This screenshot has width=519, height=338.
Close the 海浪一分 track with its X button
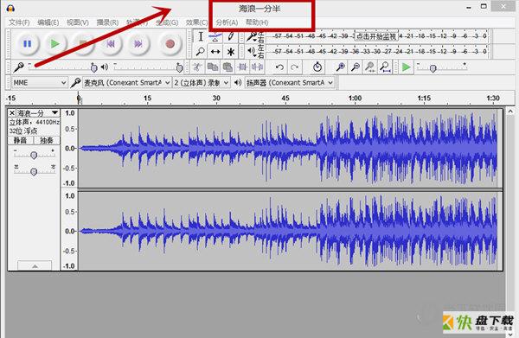[x=12, y=113]
